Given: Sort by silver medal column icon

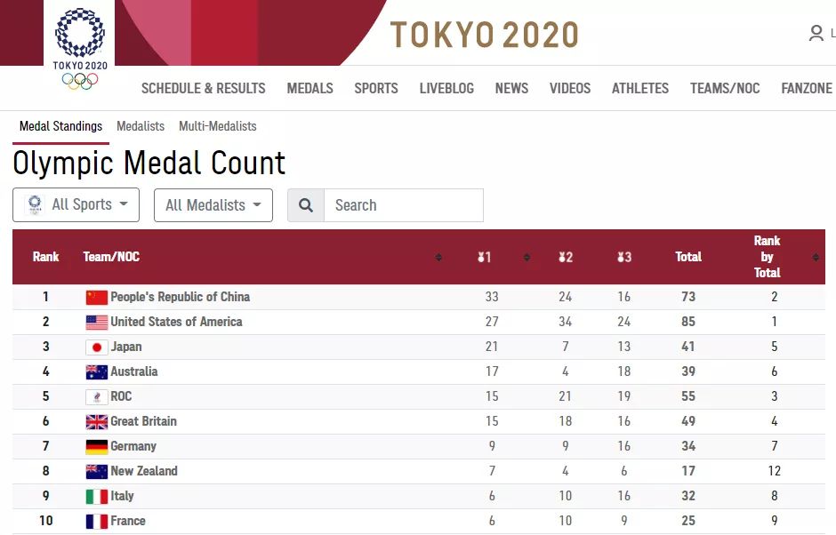Looking at the screenshot, I should [565, 258].
